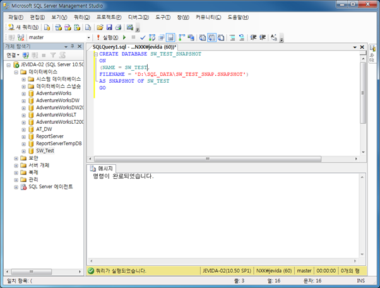Select SQL Server 에이전트 node
The width and height of the screenshot is (380, 288).
pos(50,187)
